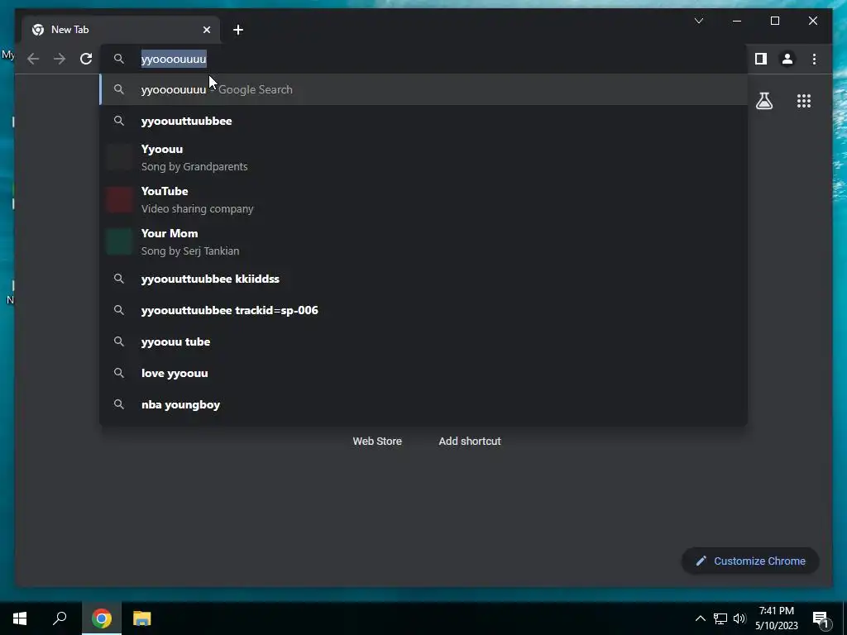Screen dimensions: 847x635
Task: Select YouTube video sharing company suggestion
Action: tap(423, 200)
